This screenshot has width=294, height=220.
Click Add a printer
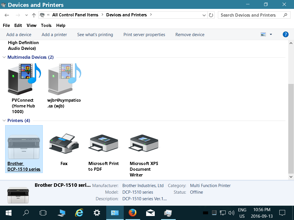[54, 35]
